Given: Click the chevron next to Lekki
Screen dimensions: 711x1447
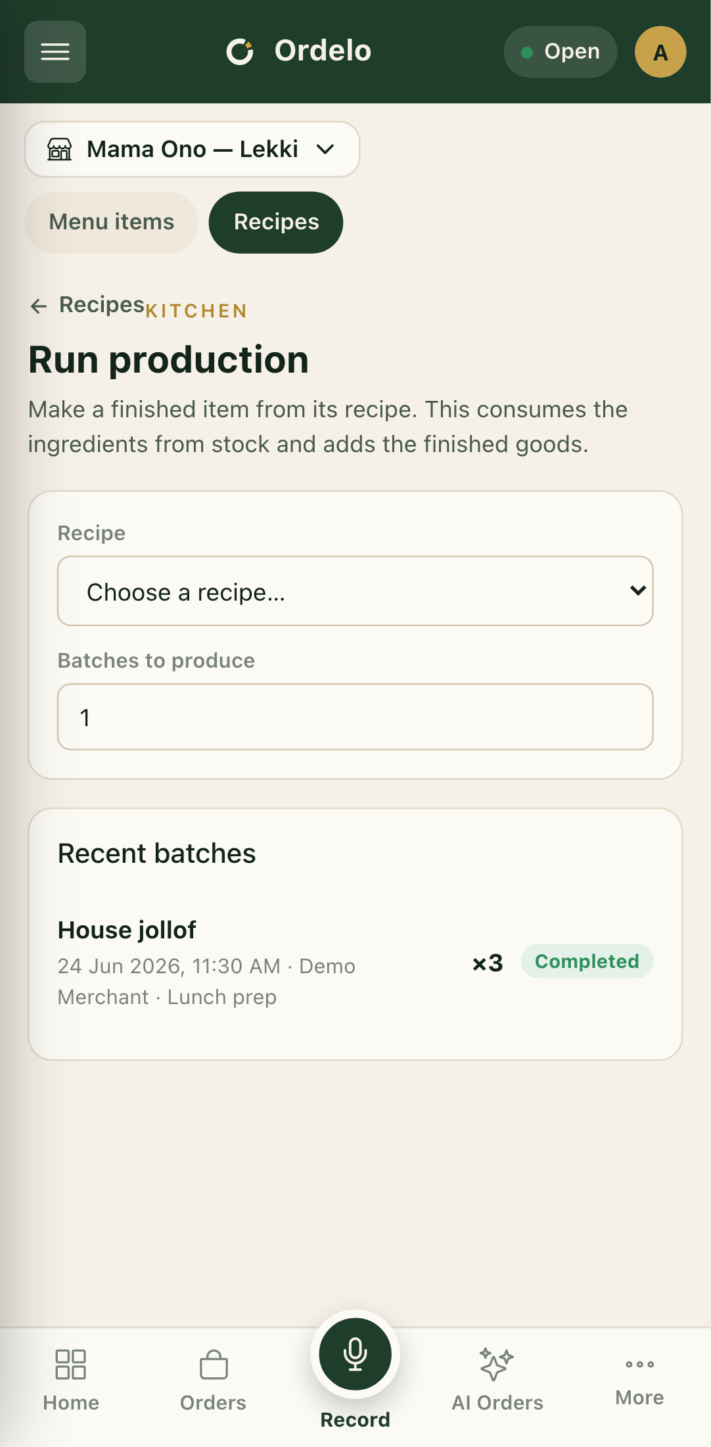Looking at the screenshot, I should point(325,149).
